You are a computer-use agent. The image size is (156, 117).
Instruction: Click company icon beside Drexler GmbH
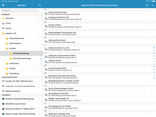(46, 26)
